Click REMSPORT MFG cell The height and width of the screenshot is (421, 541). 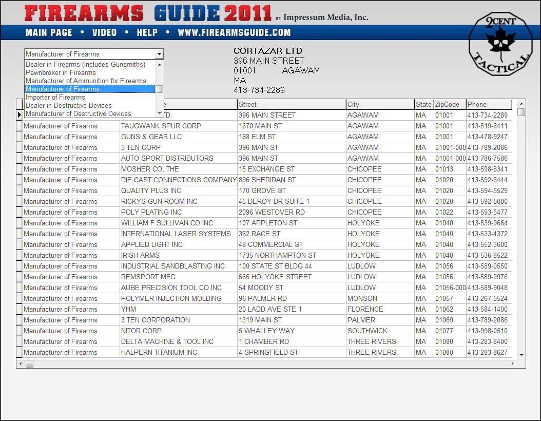coord(179,277)
